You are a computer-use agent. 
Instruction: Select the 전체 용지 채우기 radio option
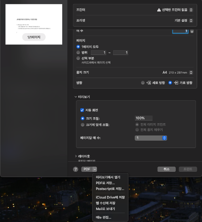[x=137, y=130]
